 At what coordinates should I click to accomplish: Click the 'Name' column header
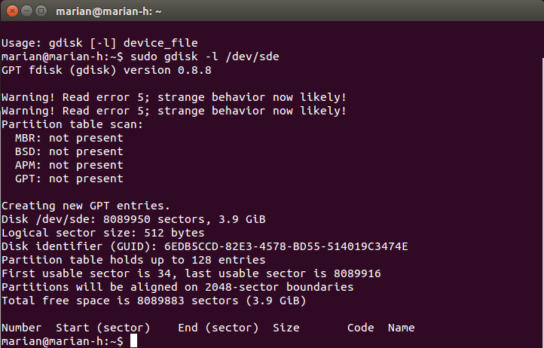coord(401,328)
